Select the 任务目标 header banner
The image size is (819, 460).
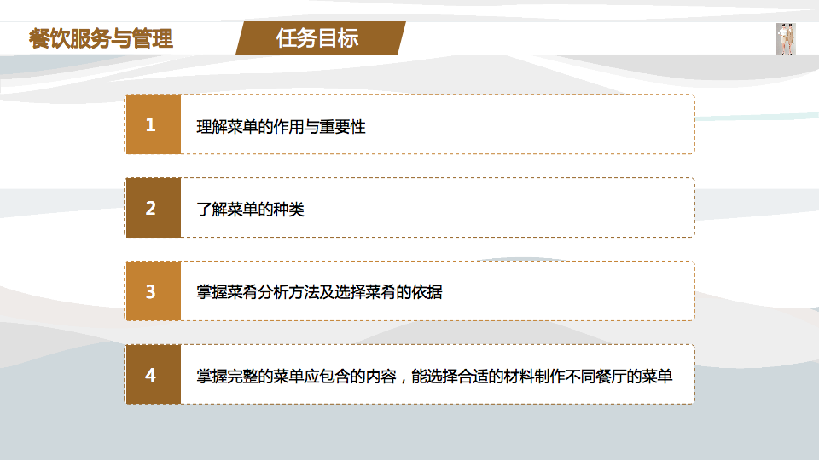(x=320, y=38)
